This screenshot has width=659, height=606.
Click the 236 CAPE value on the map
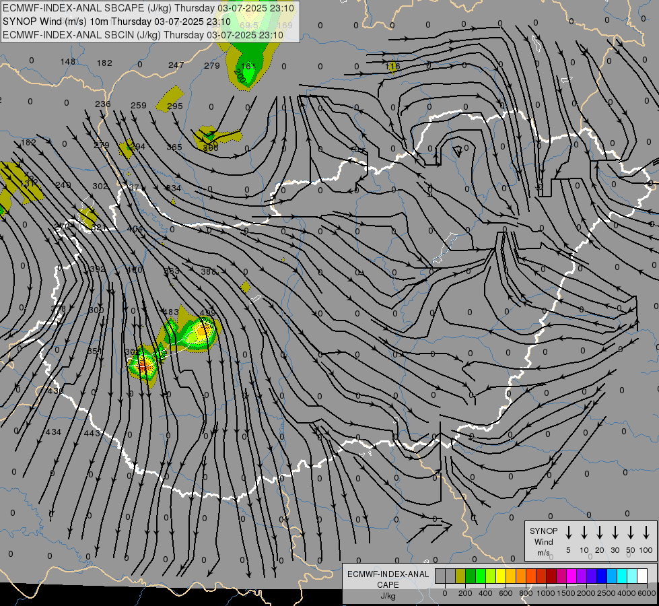point(102,104)
